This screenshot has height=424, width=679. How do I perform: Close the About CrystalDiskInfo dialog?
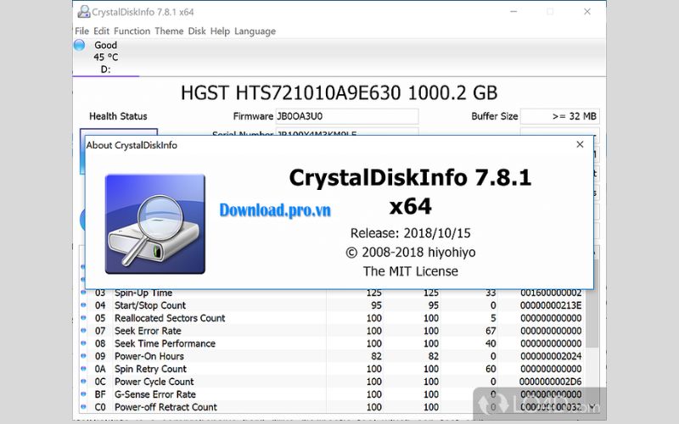click(x=580, y=145)
